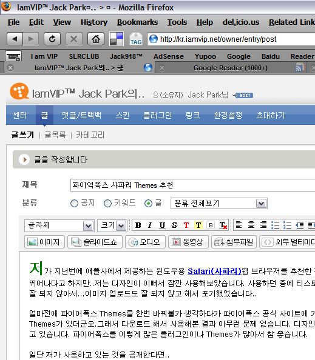The image size is (315, 360).
Task: Apply underline with U button
Action: point(162,225)
